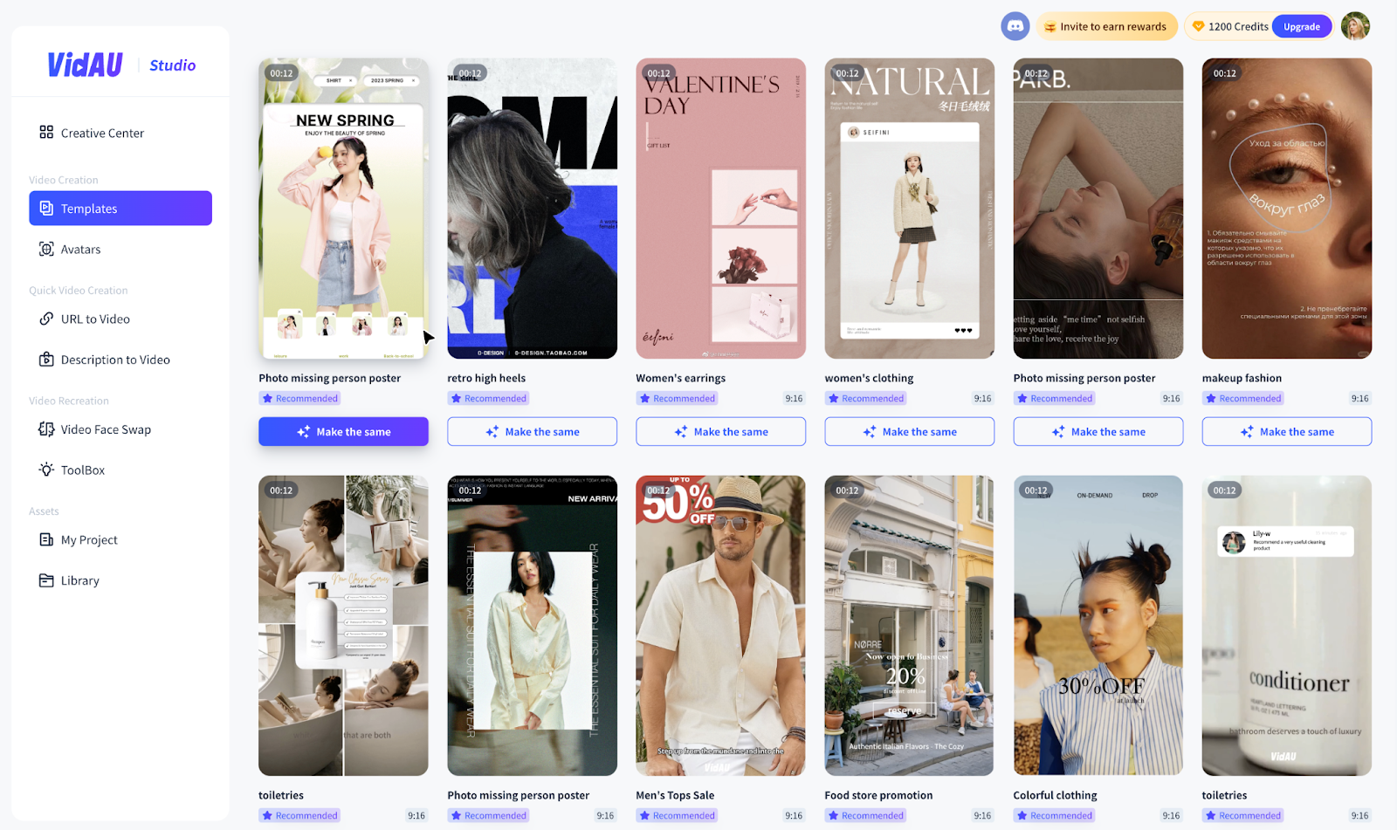Open the Library folder icon
1397x830 pixels.
tap(46, 580)
